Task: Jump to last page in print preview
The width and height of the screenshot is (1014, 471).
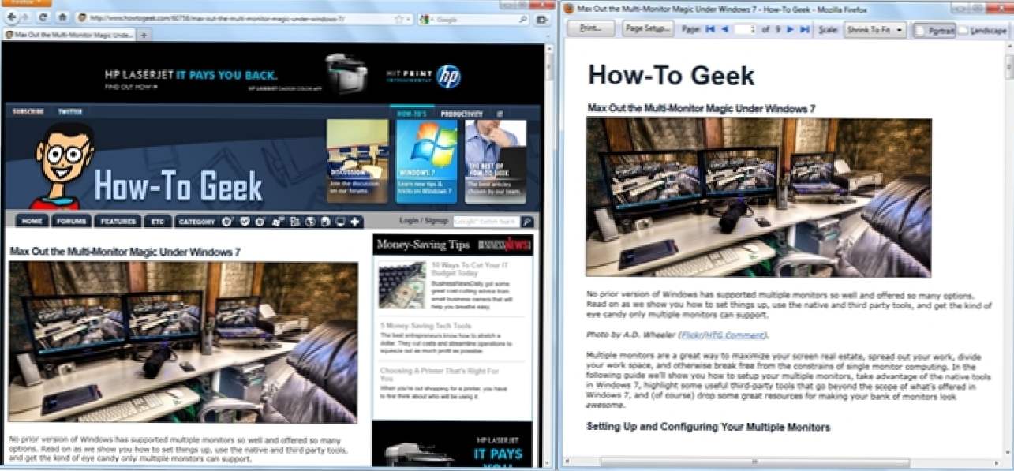Action: (x=805, y=29)
